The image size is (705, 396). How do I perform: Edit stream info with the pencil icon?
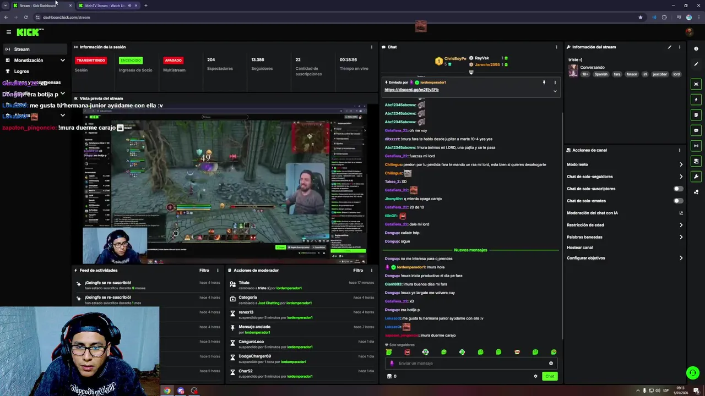670,47
